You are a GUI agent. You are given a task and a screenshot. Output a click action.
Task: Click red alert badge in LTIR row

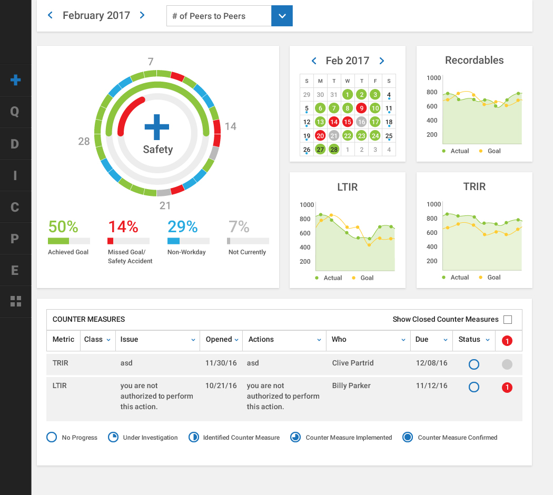coord(507,388)
